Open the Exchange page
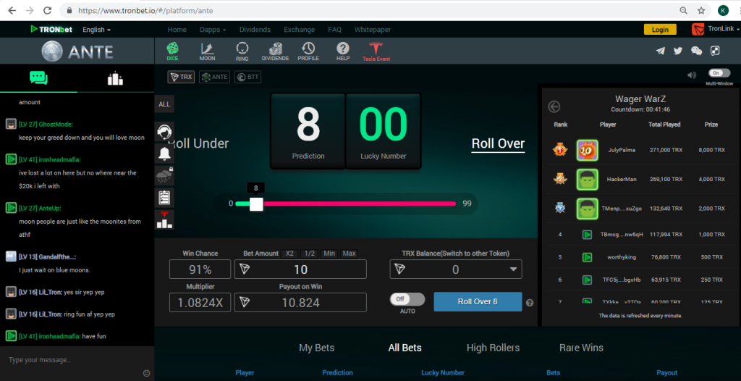Image resolution: width=741 pixels, height=381 pixels. click(x=299, y=30)
